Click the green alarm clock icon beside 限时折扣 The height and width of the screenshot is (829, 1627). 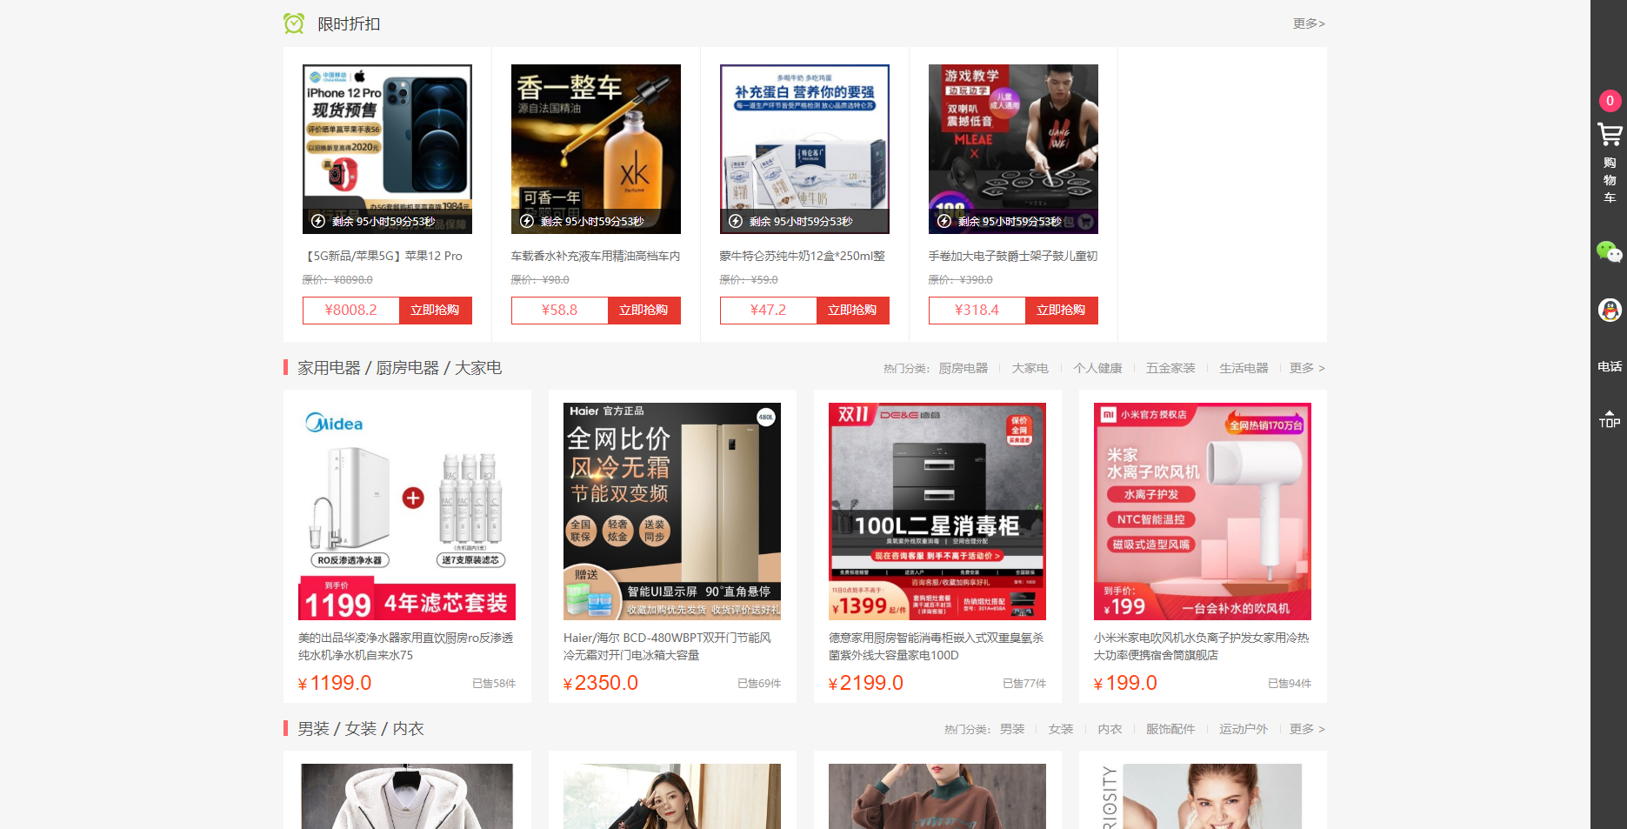[293, 23]
